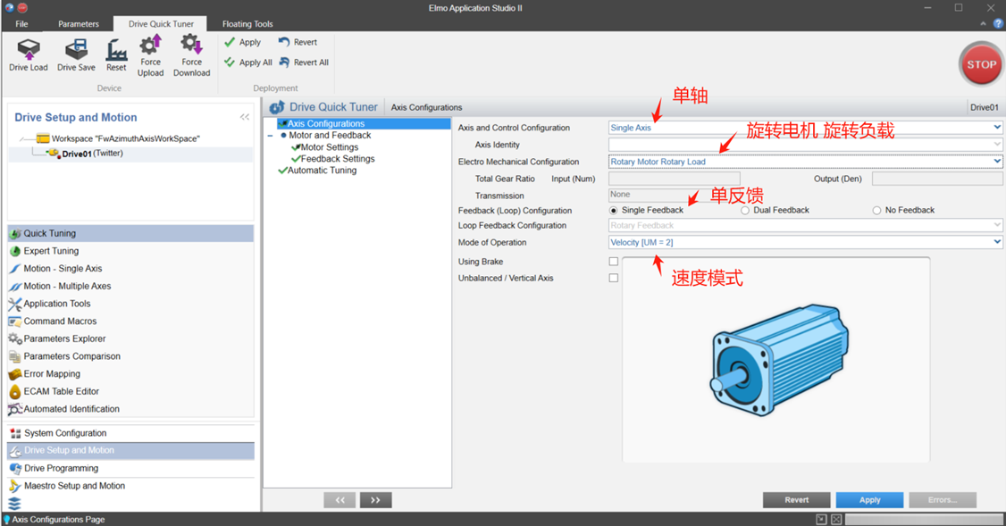
Task: Switch to Drive Programming section
Action: (x=130, y=468)
